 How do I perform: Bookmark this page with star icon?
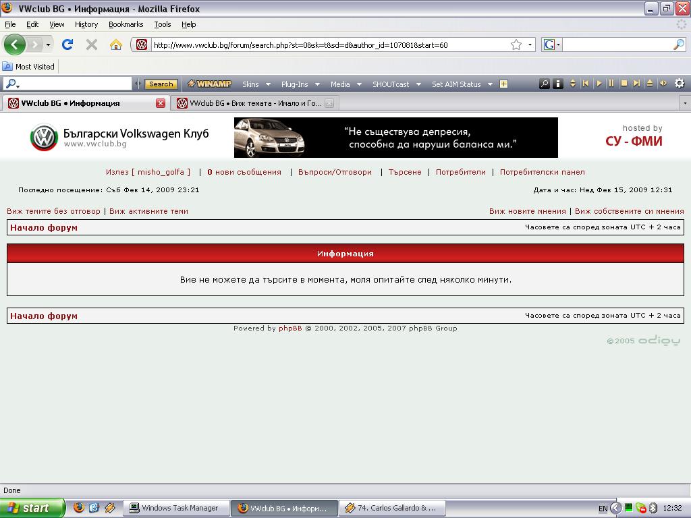[x=516, y=45]
